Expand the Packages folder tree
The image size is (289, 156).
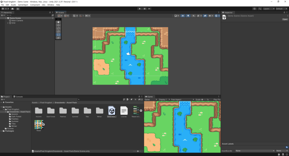1,131
